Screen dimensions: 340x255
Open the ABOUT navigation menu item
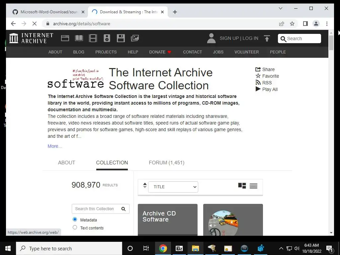tap(55, 52)
